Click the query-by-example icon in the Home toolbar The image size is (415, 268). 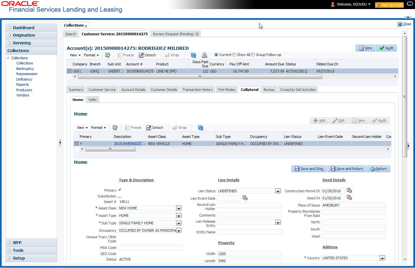tap(115, 128)
